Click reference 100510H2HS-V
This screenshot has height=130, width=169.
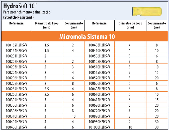99,67
